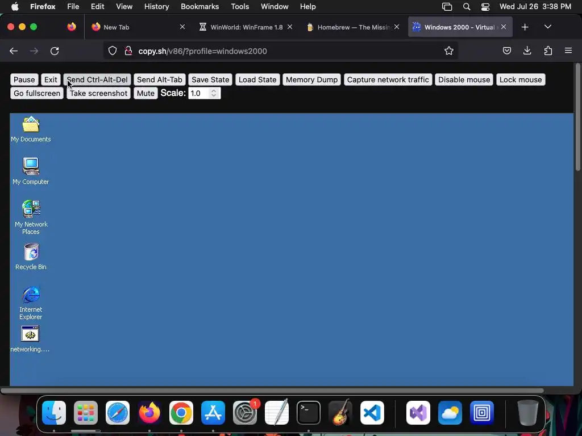This screenshot has width=582, height=436.
Task: Open the Downloads panel
Action: (527, 51)
